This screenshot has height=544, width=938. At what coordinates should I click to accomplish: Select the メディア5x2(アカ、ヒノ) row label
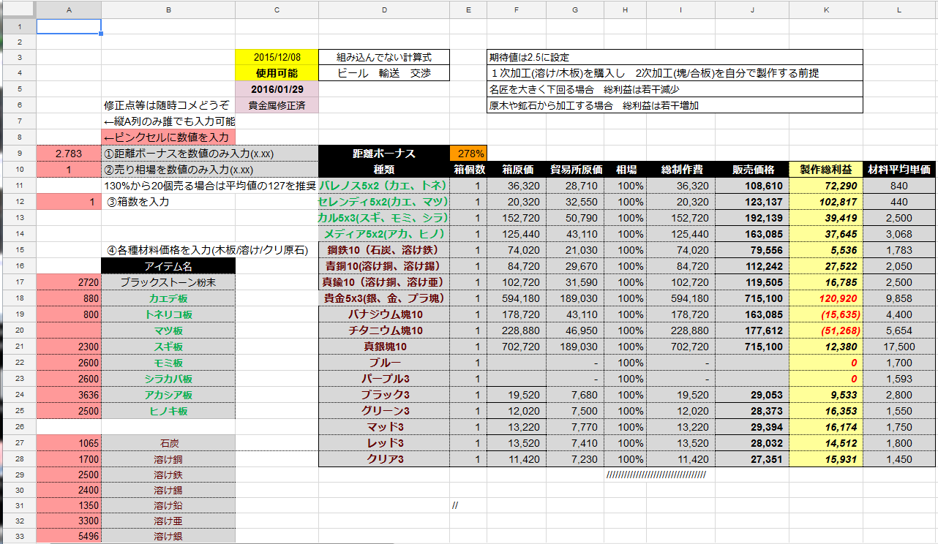coord(383,234)
